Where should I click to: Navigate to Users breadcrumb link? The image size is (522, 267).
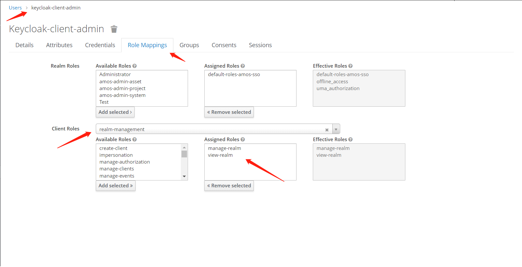click(15, 8)
